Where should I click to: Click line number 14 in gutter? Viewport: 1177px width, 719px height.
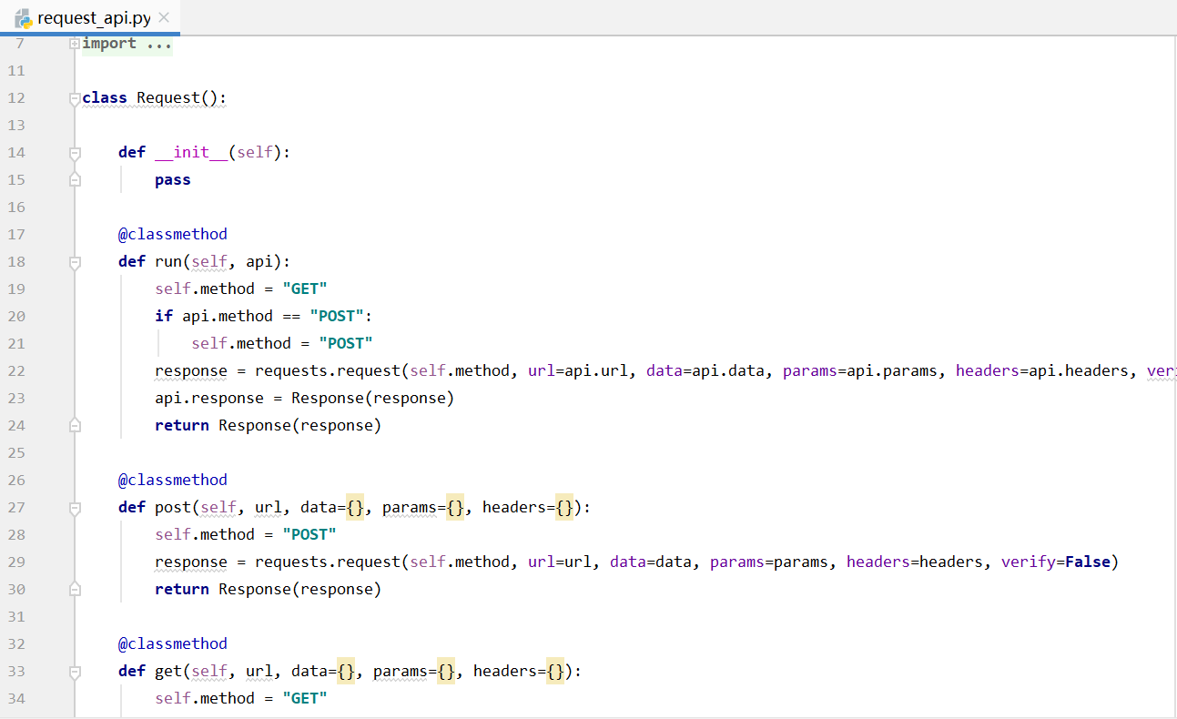coord(16,153)
